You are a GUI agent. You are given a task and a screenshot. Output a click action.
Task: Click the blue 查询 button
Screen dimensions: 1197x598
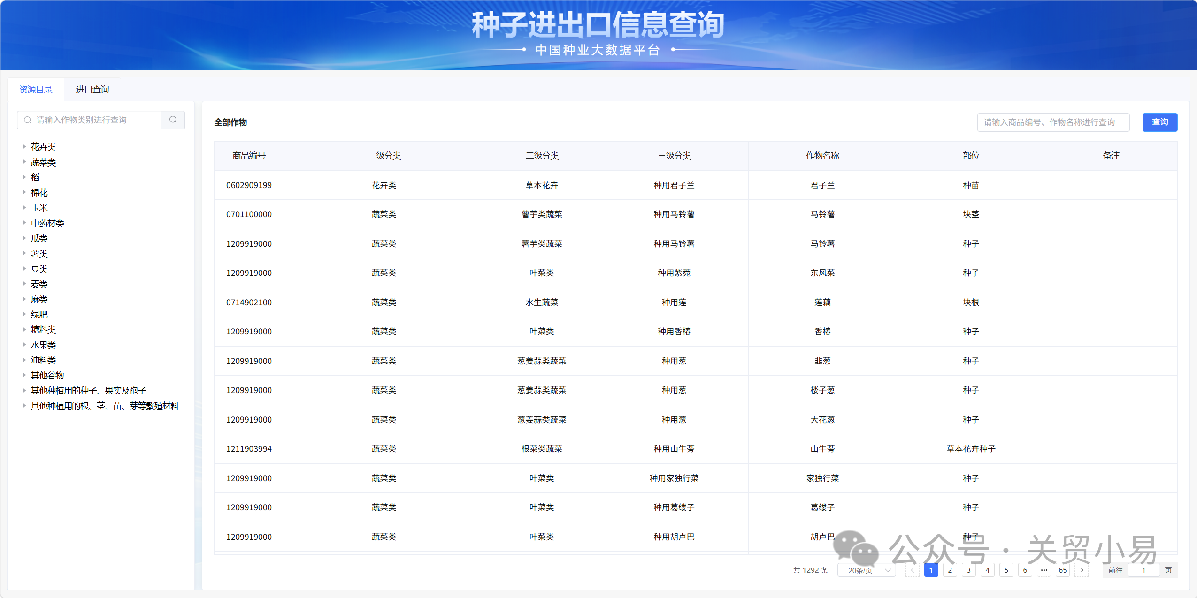point(1160,122)
